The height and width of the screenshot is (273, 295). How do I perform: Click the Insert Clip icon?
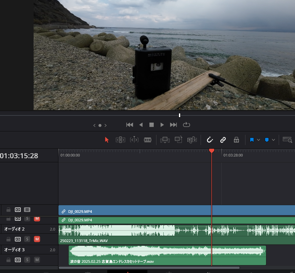click(x=165, y=140)
